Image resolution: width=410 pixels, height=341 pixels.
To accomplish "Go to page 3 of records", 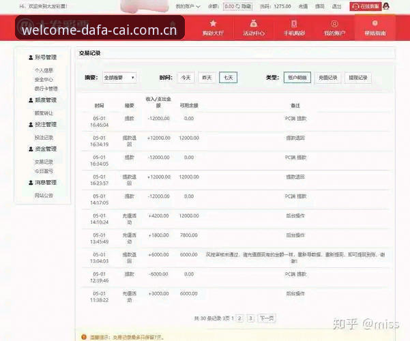I will coord(250,318).
